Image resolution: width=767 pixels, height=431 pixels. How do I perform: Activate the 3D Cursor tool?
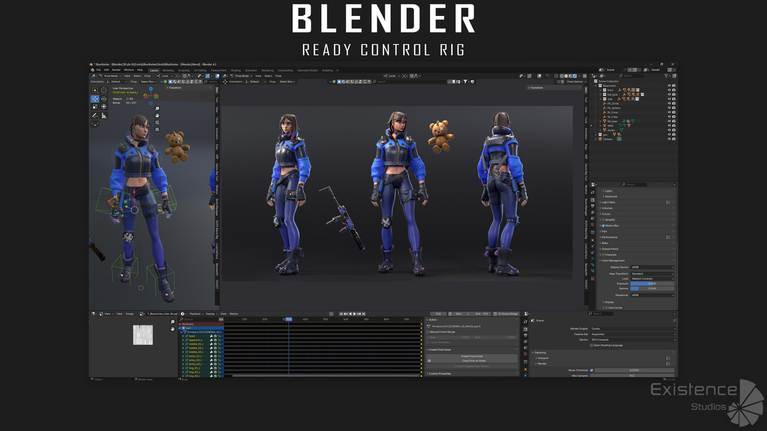(104, 90)
